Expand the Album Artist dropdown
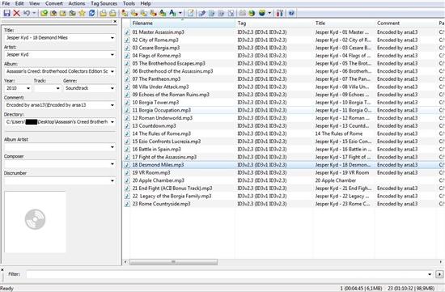The image size is (445, 292). click(x=112, y=147)
